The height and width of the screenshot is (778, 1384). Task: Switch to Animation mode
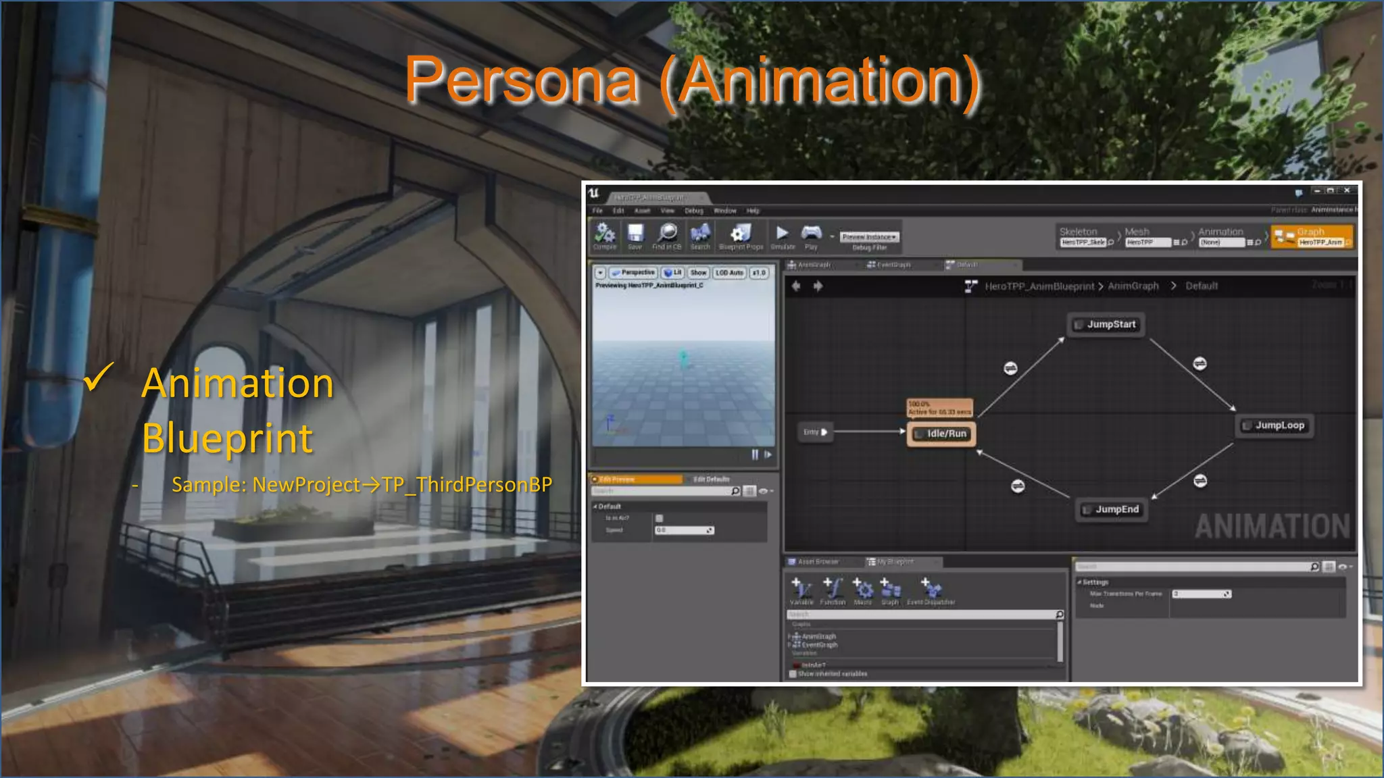point(1229,237)
